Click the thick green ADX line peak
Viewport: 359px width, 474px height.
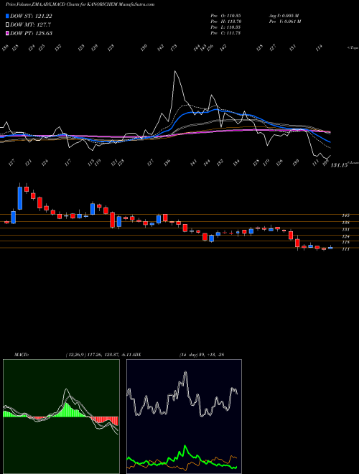(185, 446)
